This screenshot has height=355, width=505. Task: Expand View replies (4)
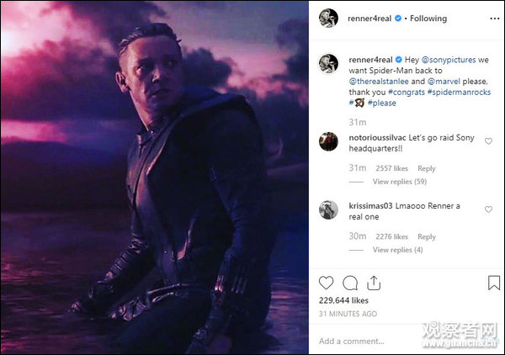[x=397, y=250]
